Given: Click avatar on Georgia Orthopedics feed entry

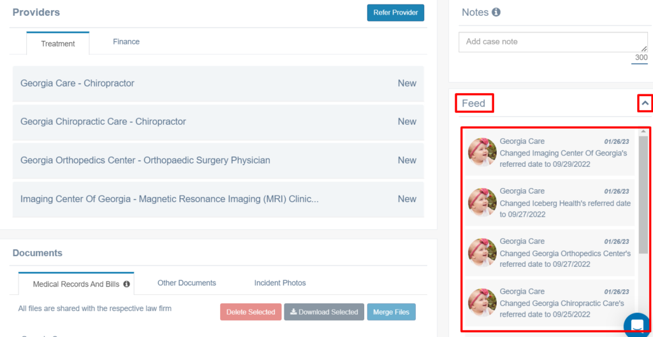Looking at the screenshot, I should (482, 252).
